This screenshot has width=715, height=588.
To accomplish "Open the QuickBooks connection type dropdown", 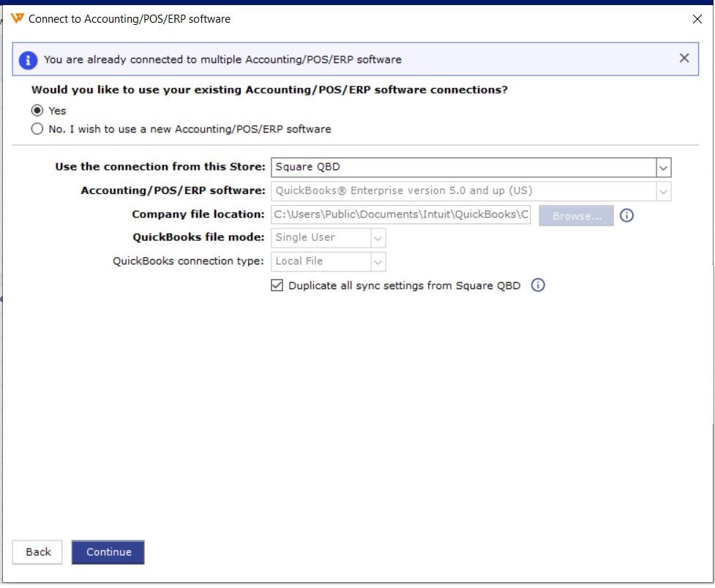I will pyautogui.click(x=329, y=261).
